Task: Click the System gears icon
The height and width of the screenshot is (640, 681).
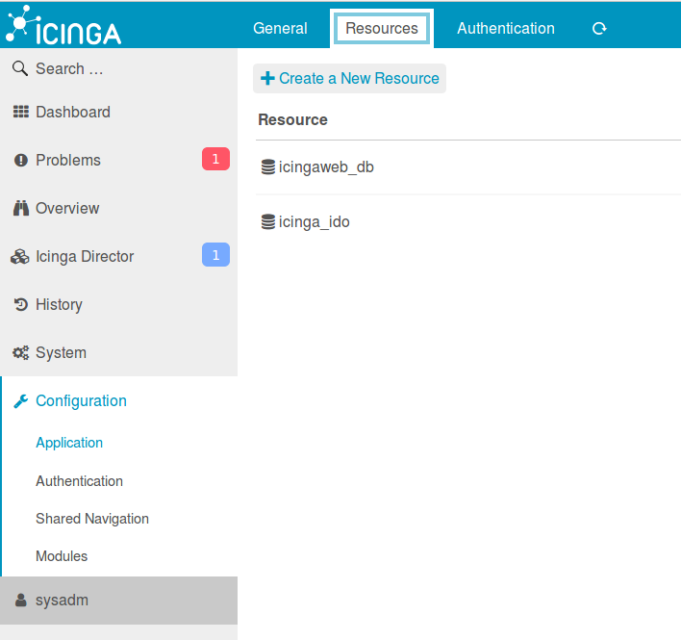Action: [21, 353]
